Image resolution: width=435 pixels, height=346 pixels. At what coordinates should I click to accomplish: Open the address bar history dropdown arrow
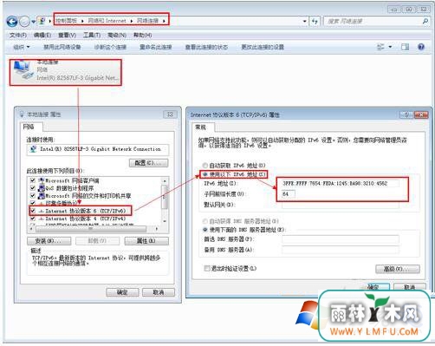click(305, 21)
